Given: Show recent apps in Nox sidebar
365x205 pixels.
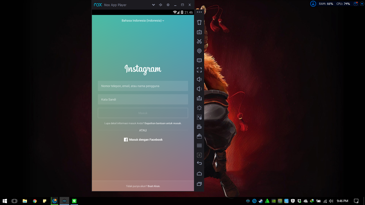Looking at the screenshot, I should click(199, 184).
